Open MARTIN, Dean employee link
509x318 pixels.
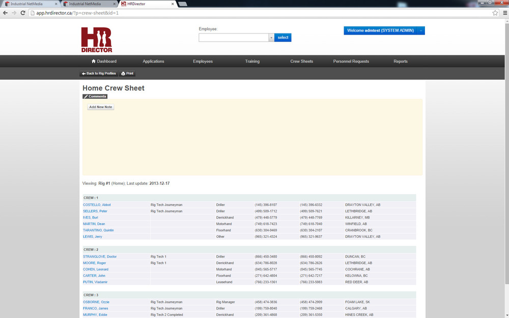click(x=94, y=224)
